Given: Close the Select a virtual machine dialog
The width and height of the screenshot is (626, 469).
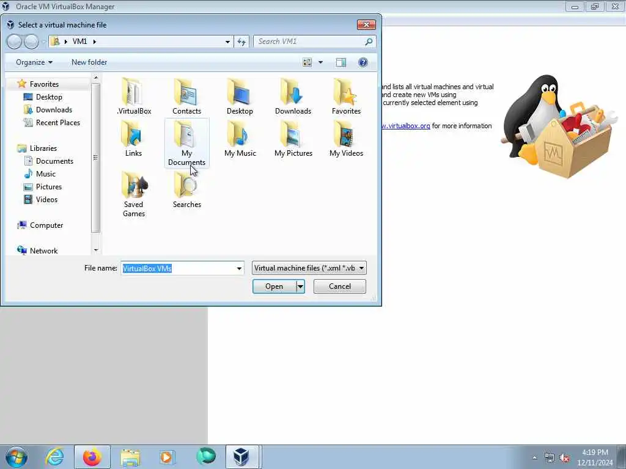Looking at the screenshot, I should tap(366, 24).
